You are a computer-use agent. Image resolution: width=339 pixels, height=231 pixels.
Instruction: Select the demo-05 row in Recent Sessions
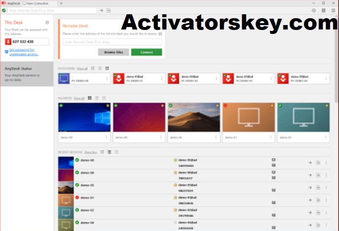click(x=194, y=188)
